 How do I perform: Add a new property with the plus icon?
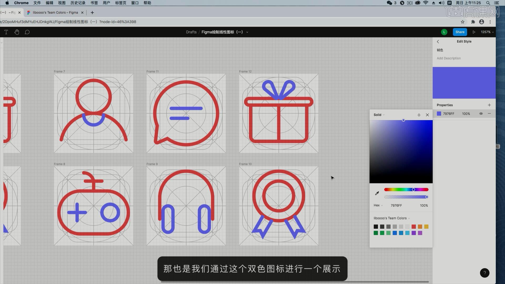489,105
